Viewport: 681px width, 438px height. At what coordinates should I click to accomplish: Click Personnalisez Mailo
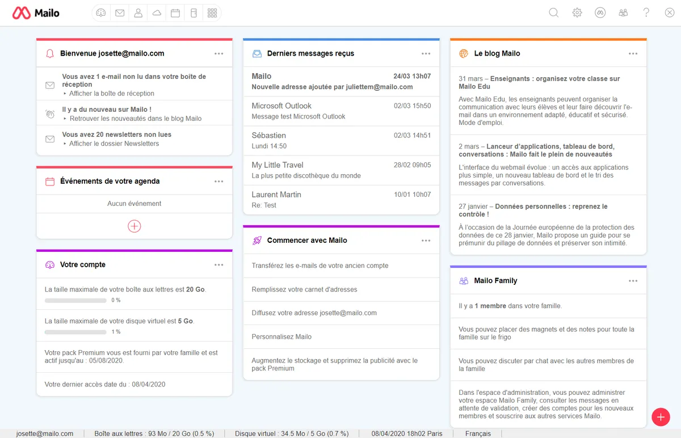(281, 337)
